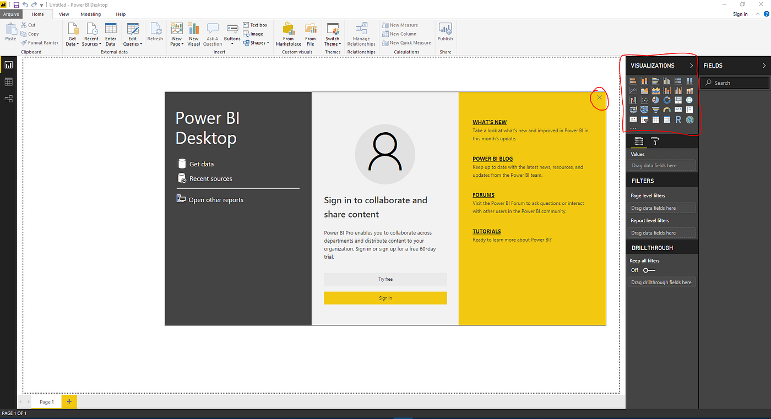771x419 pixels.
Task: Select the Funnel chart visualization
Action: 655,110
